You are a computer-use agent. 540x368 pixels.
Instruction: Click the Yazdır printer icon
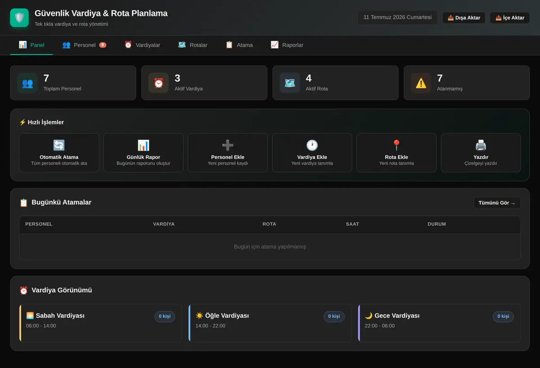(481, 145)
